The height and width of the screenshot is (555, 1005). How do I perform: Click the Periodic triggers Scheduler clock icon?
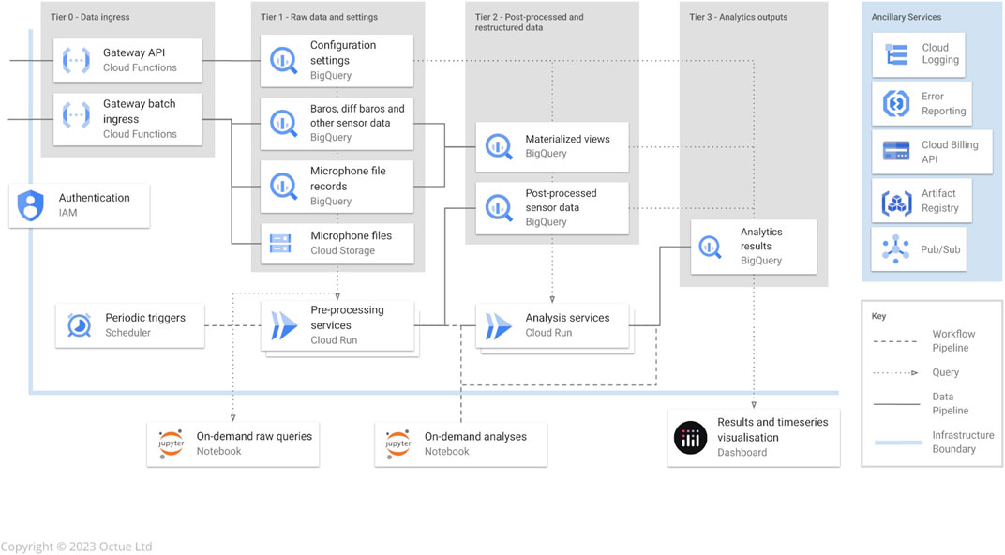80,325
